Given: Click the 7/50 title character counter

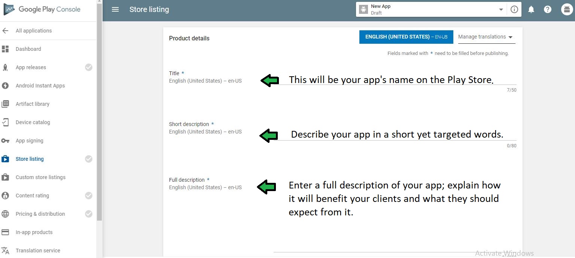Looking at the screenshot, I should point(511,90).
